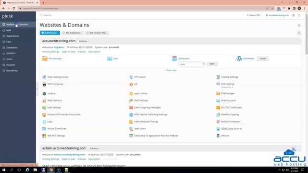The width and height of the screenshot is (308, 173).
Task: Click Add Subdomain button
Action: pos(72,33)
